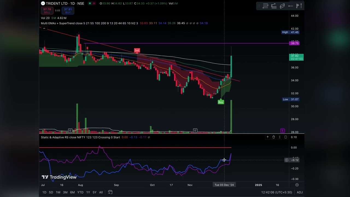Click the drag handle of the floating drawing toolbar
Viewport: 350px width, 197px height.
tap(259, 6)
